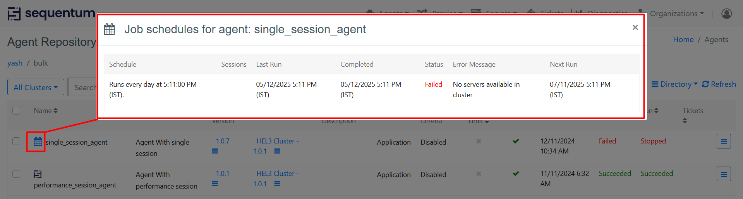Open the action menu for performance_session_agent row
Viewport: 743px width, 199px height.
click(x=723, y=174)
